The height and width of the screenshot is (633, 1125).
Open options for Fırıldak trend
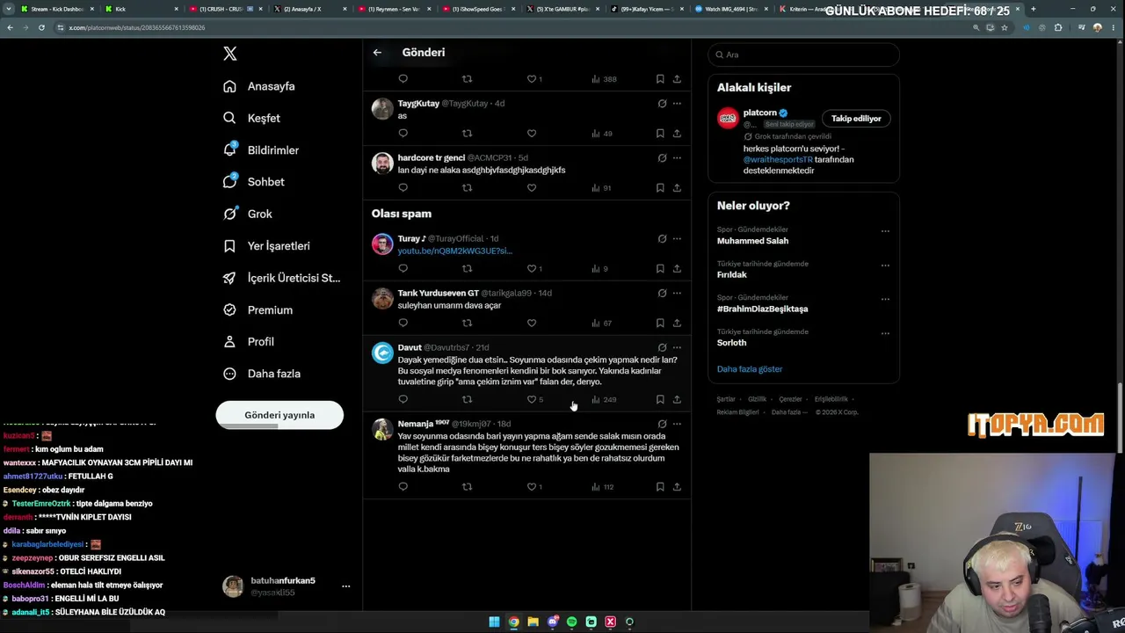[885, 266]
